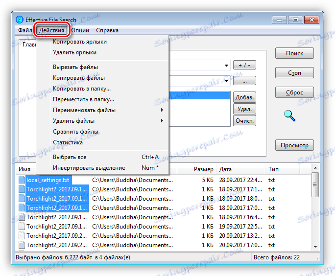This screenshot has height=276, width=335.
Task: Expand the Переименовать файлы submenu
Action: (102, 110)
